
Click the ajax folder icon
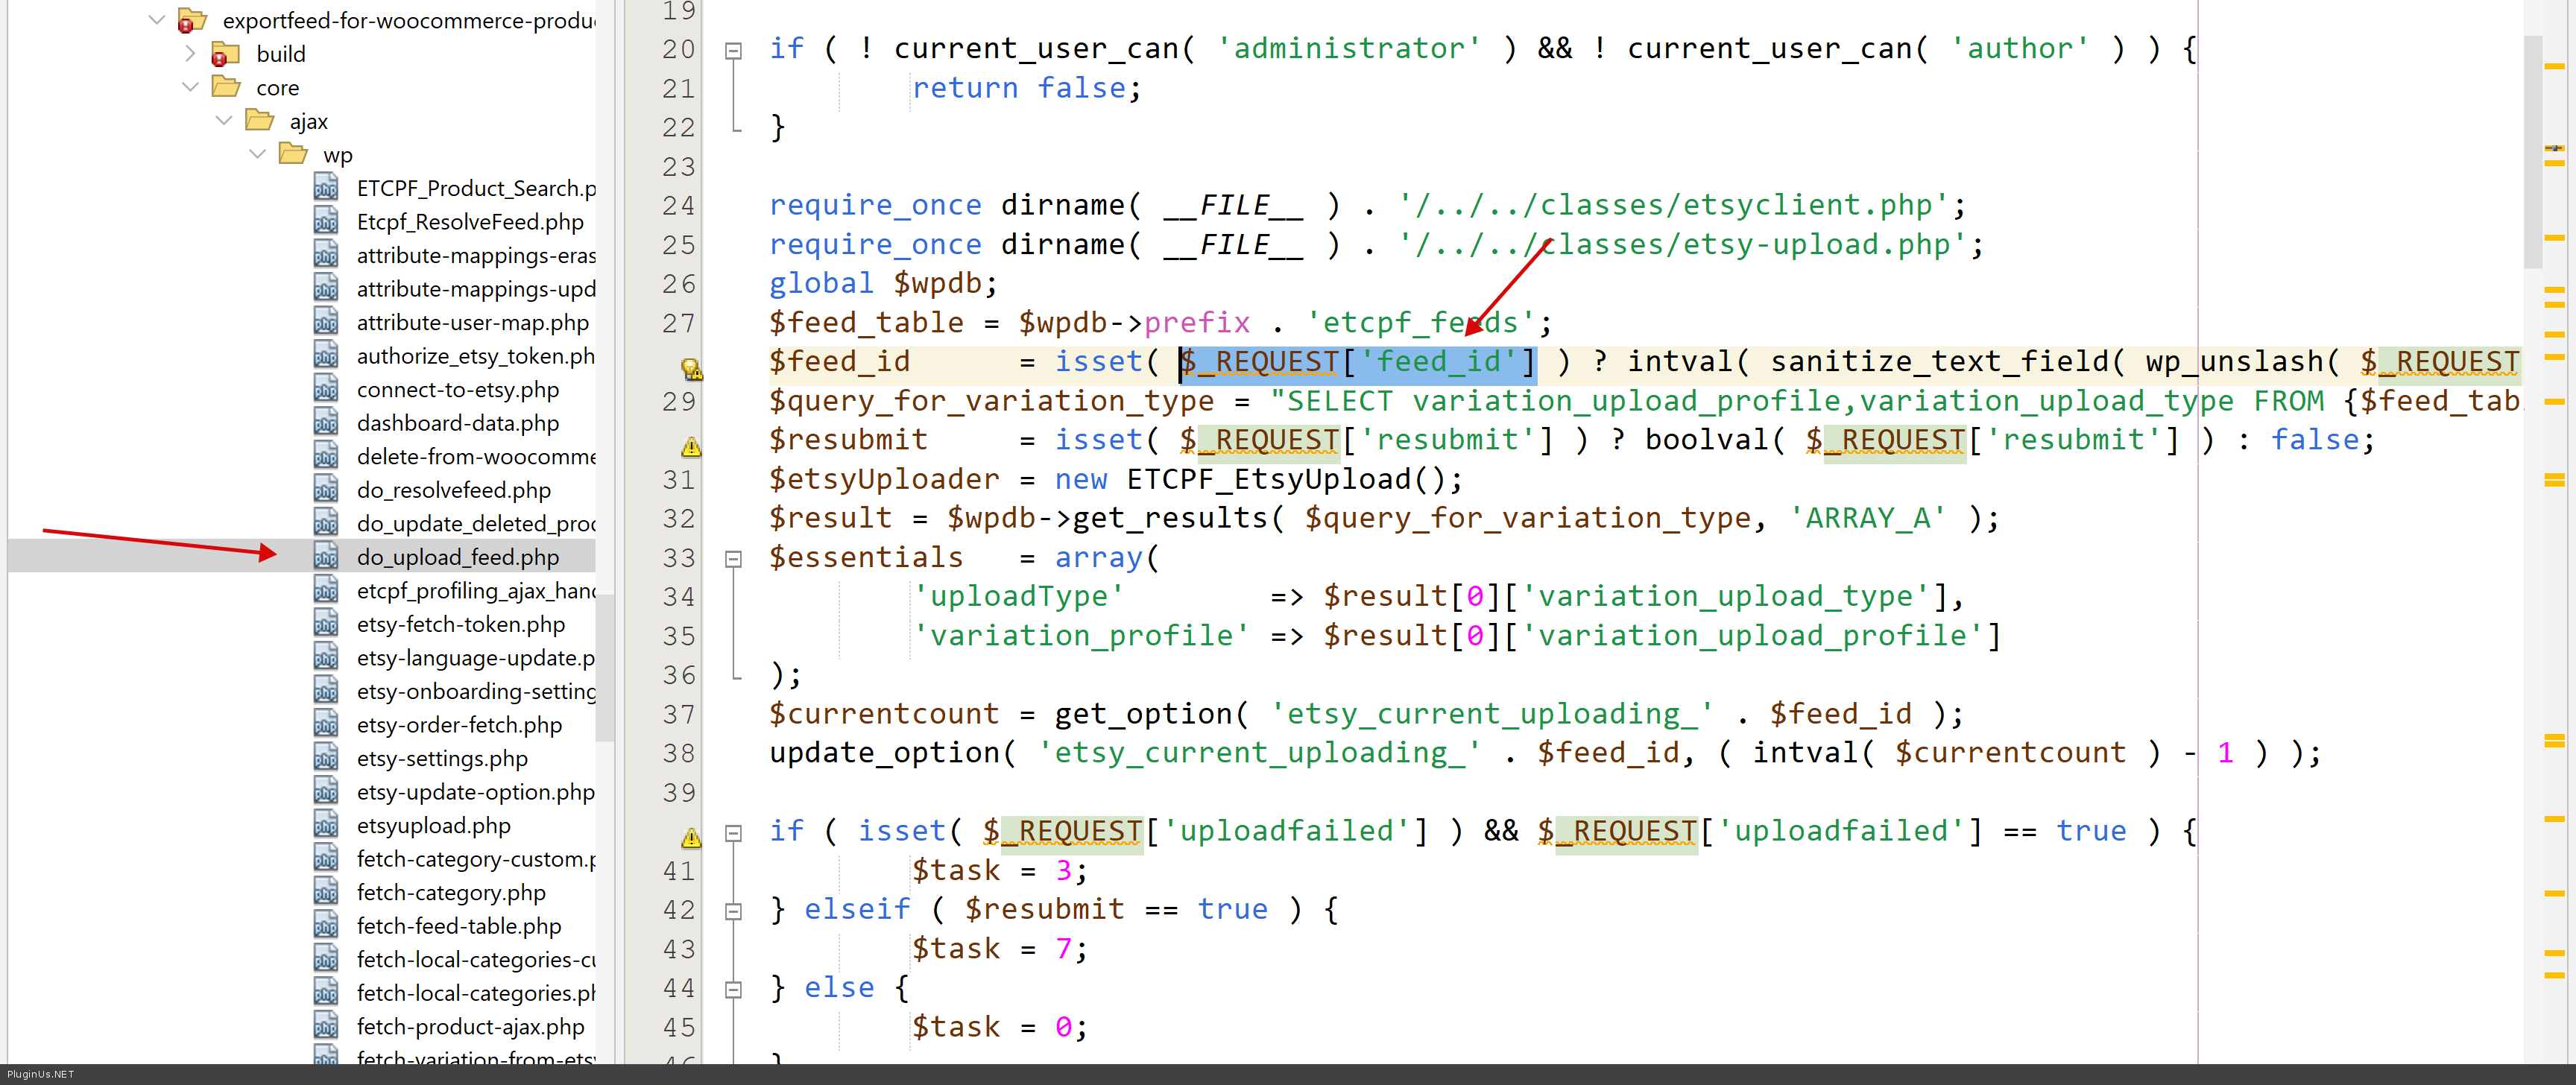coord(259,121)
